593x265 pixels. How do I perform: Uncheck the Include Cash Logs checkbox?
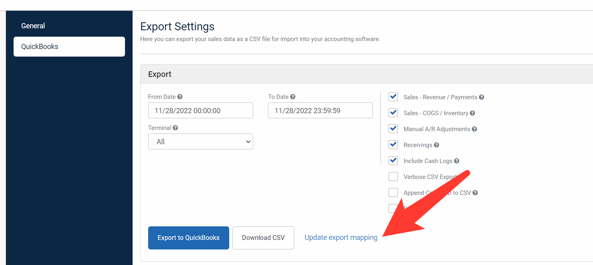point(393,160)
